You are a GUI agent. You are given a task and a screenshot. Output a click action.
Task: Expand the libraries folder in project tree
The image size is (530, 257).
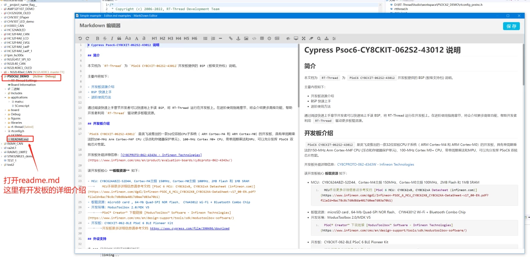6,123
